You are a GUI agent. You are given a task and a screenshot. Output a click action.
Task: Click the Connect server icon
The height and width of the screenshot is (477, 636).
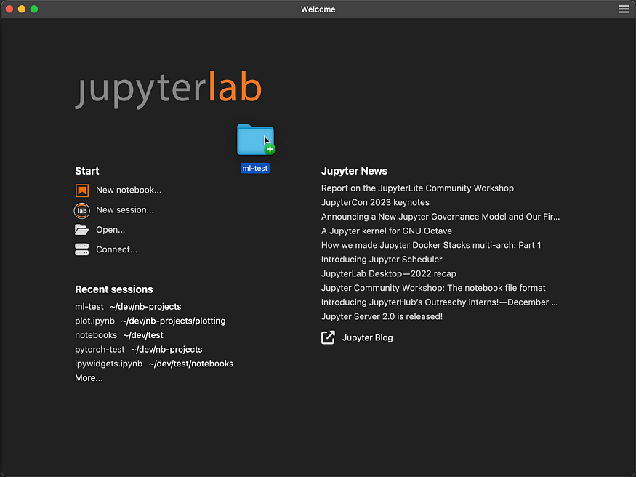click(81, 249)
